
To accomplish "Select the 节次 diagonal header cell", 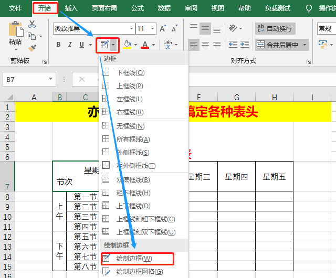I will [76, 176].
